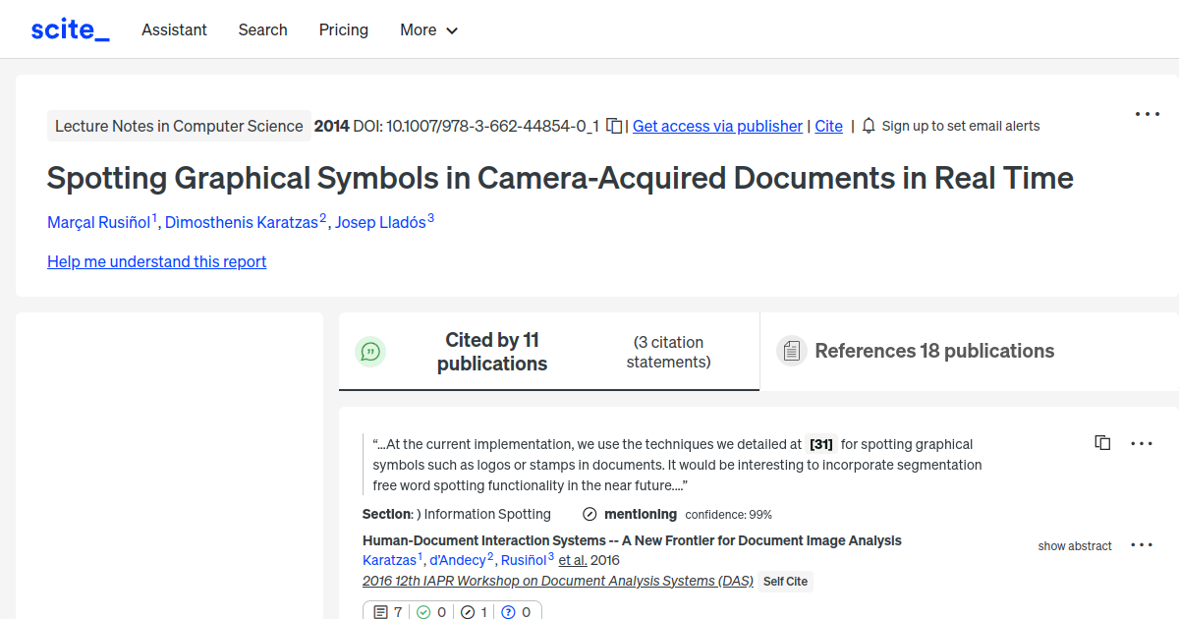Open Get access via publisher link
1179x619 pixels.
pos(717,126)
